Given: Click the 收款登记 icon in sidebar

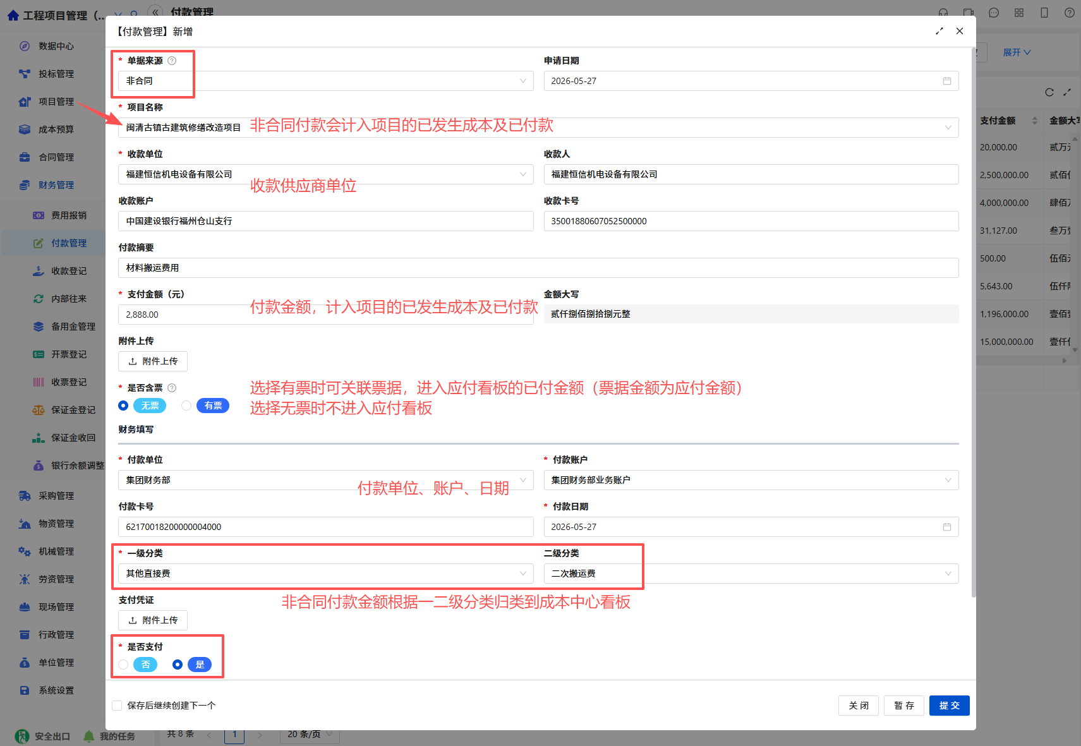Looking at the screenshot, I should click(x=39, y=271).
